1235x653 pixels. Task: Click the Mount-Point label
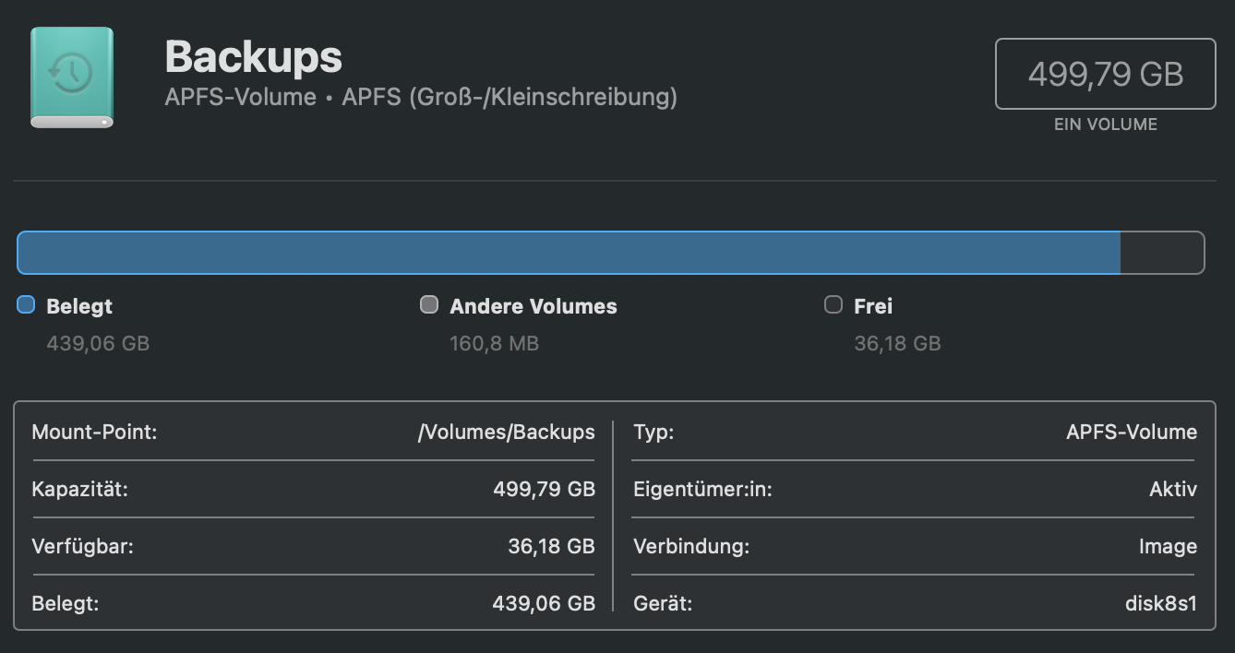point(94,432)
